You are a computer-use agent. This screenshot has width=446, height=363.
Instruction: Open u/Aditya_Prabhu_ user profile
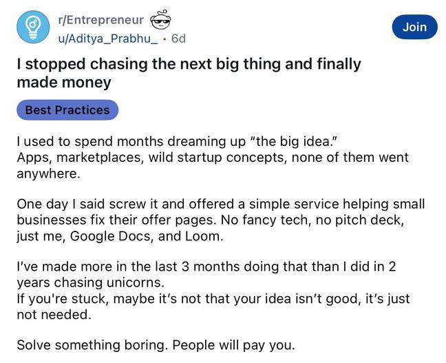coord(108,39)
